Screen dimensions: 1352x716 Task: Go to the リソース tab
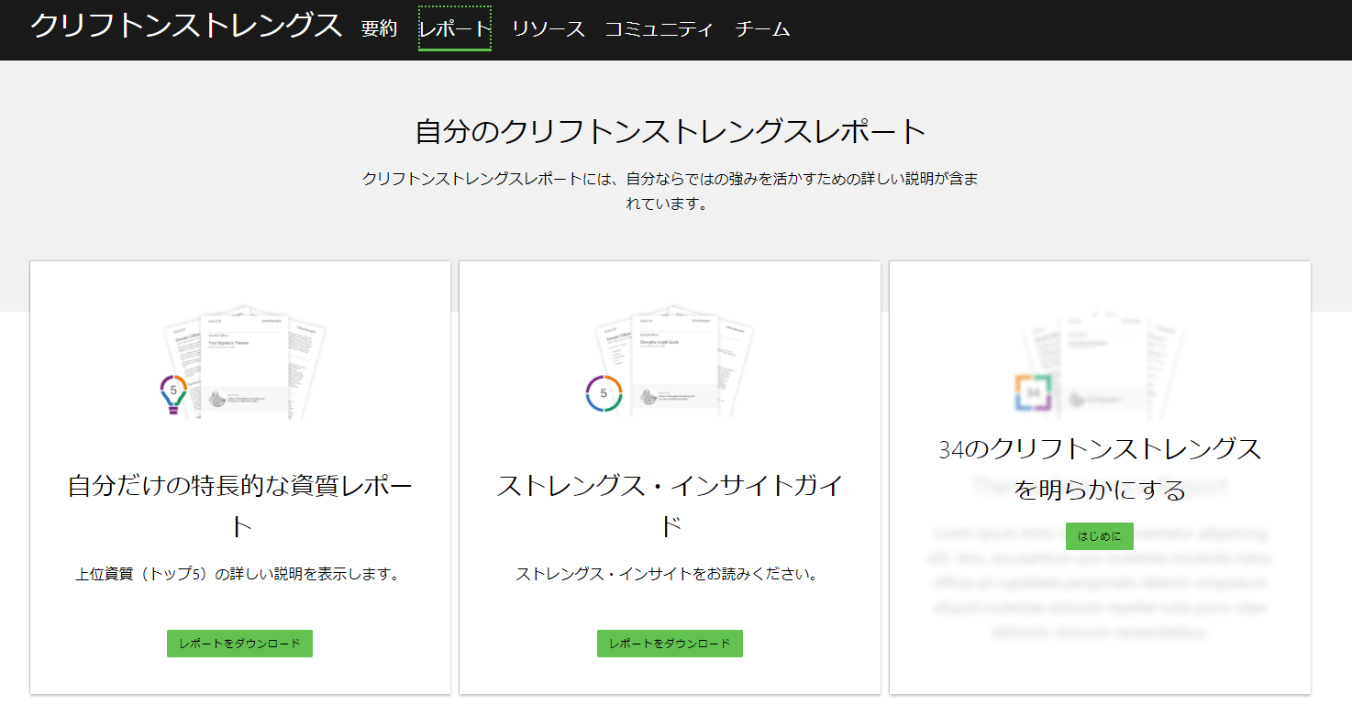pos(549,28)
